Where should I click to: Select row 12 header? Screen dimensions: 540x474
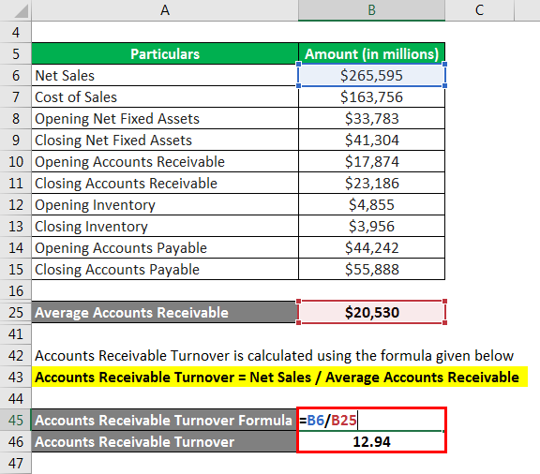pos(16,204)
